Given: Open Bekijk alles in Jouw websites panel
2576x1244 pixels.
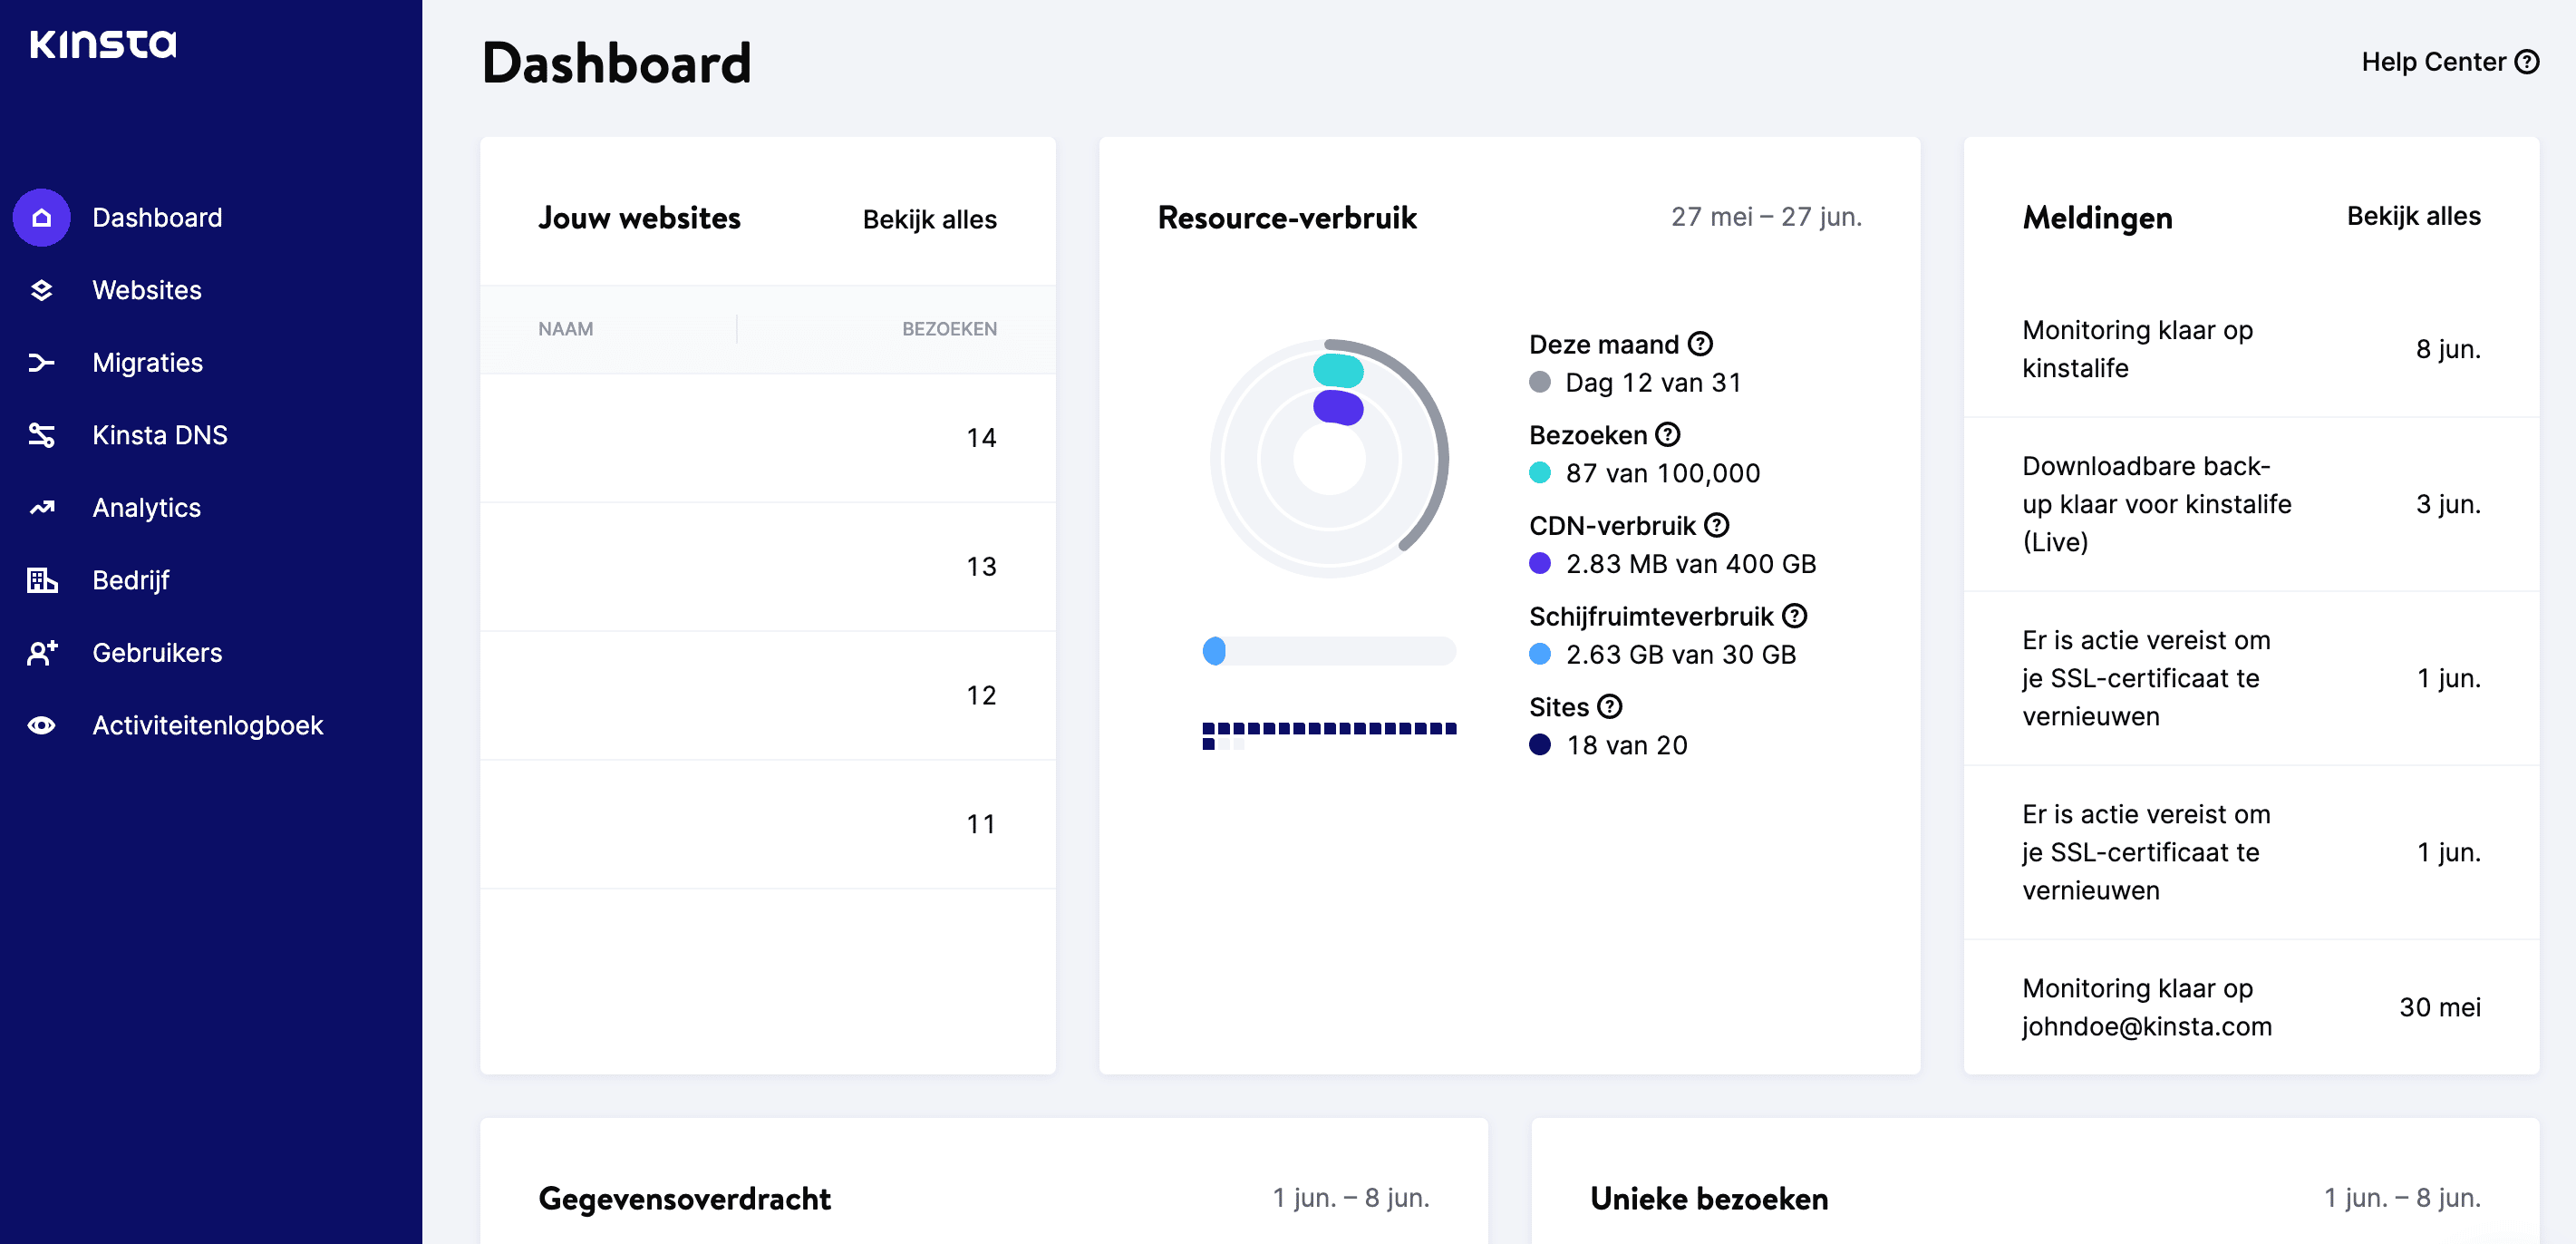Looking at the screenshot, I should coord(927,220).
